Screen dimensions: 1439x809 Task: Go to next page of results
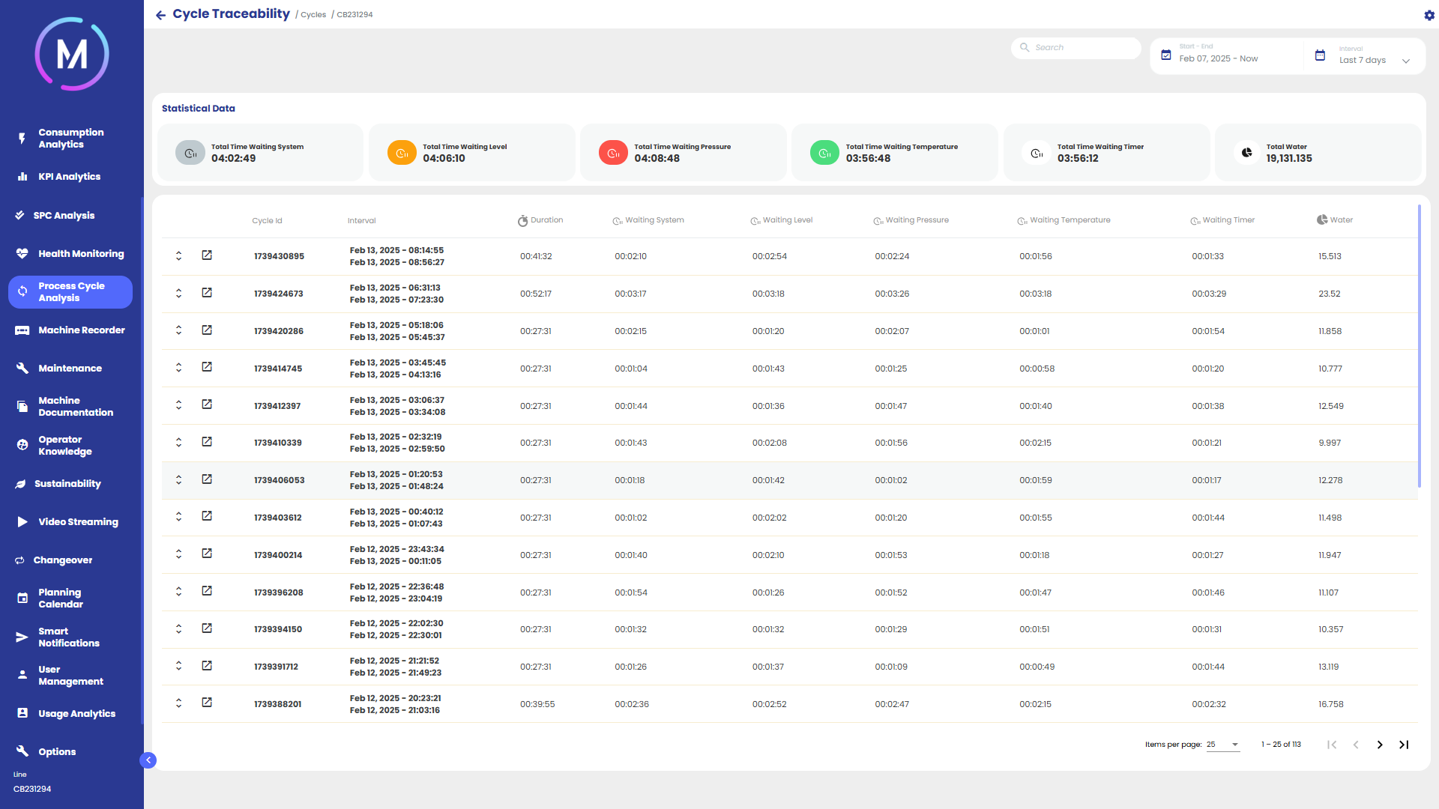click(x=1379, y=745)
